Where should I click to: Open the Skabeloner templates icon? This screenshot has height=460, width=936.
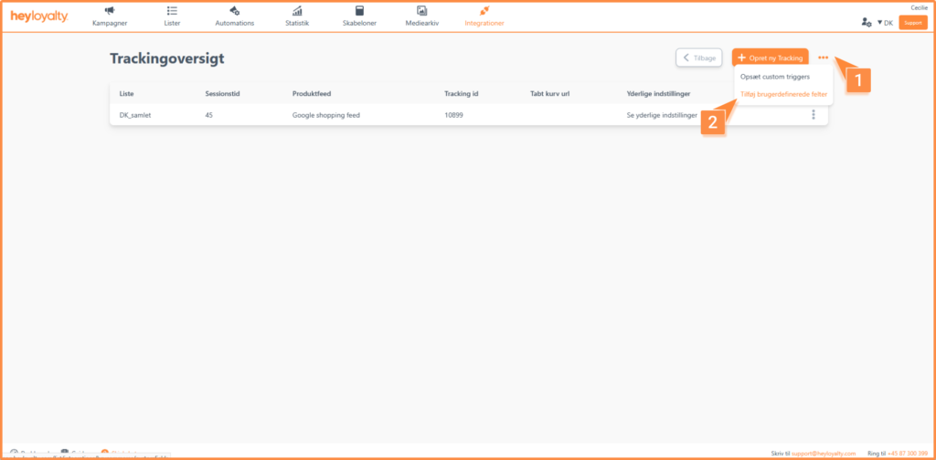click(358, 12)
